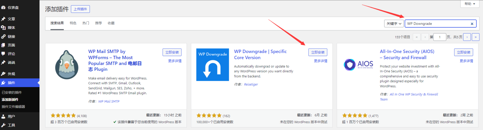Click the 工具 wrench icon in sidebar
Screen dimensions: 483x130
(3, 125)
